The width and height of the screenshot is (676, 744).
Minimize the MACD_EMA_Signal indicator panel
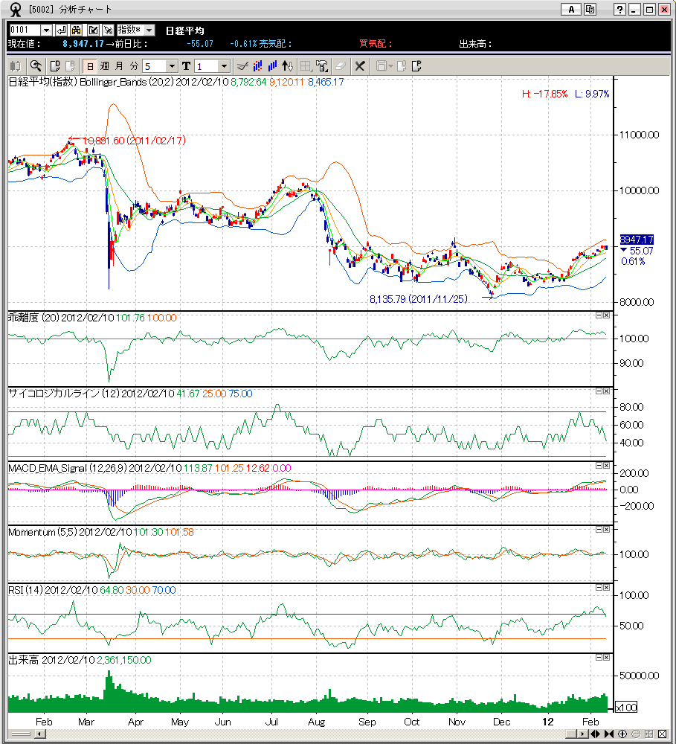599,466
